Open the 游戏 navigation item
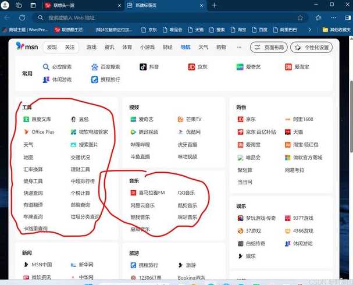 pyautogui.click(x=91, y=47)
